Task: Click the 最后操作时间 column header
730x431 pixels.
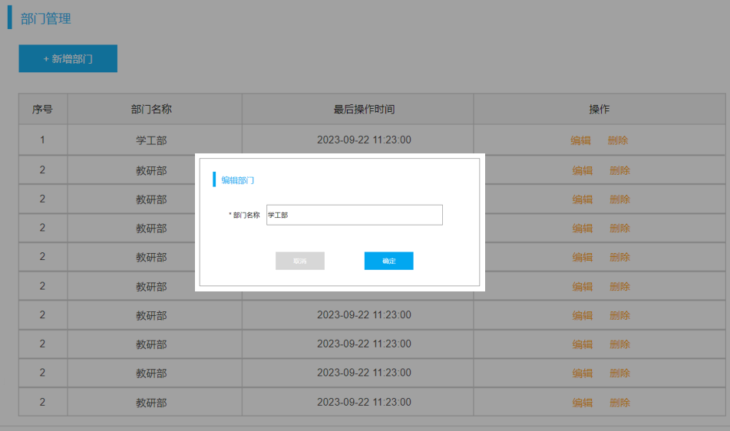Action: [364, 110]
